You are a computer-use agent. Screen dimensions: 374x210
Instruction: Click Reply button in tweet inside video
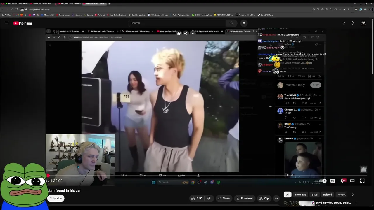tap(316, 85)
